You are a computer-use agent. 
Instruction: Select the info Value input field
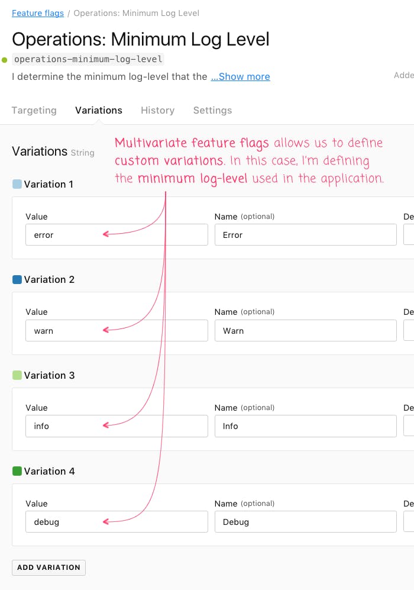pos(117,425)
